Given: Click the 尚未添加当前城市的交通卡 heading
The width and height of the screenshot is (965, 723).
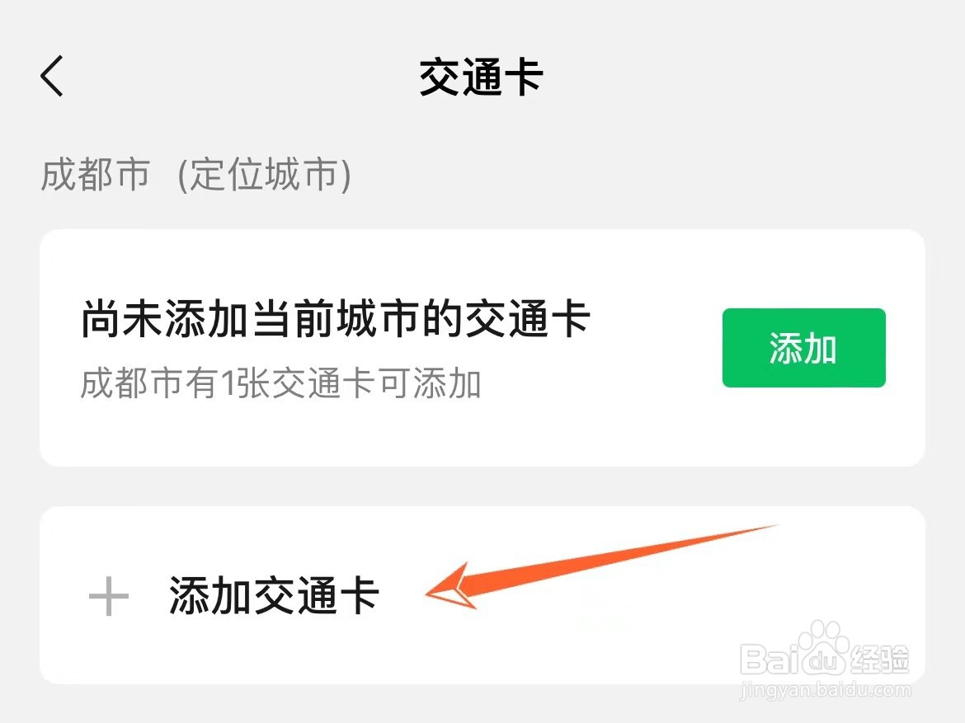Looking at the screenshot, I should click(336, 319).
